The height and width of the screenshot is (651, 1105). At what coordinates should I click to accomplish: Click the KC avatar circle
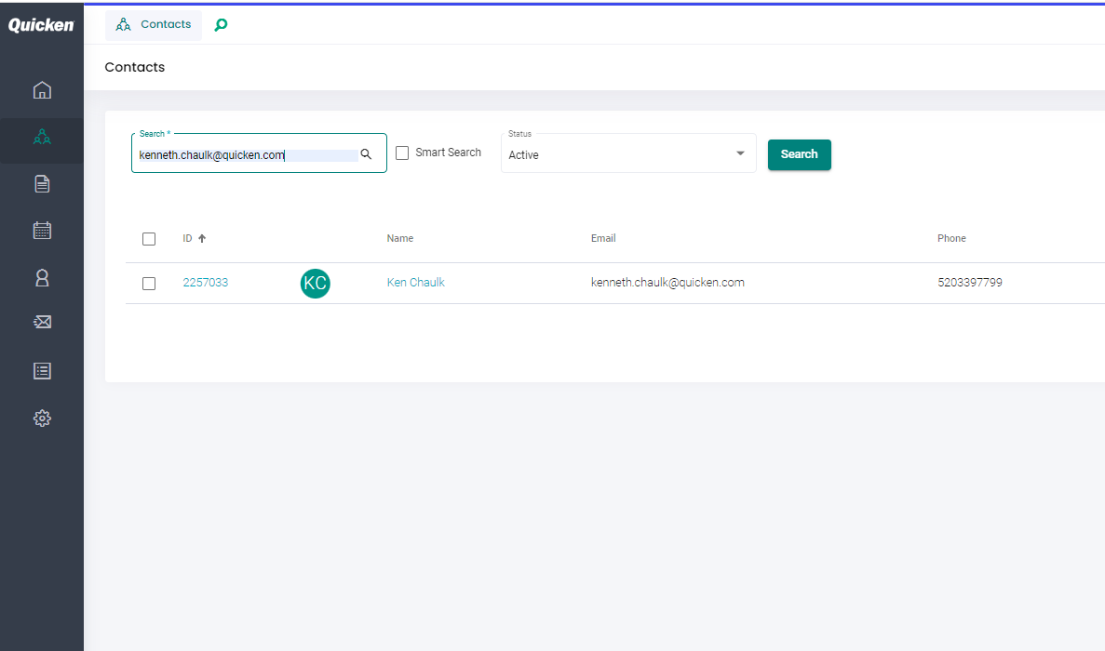tap(315, 284)
